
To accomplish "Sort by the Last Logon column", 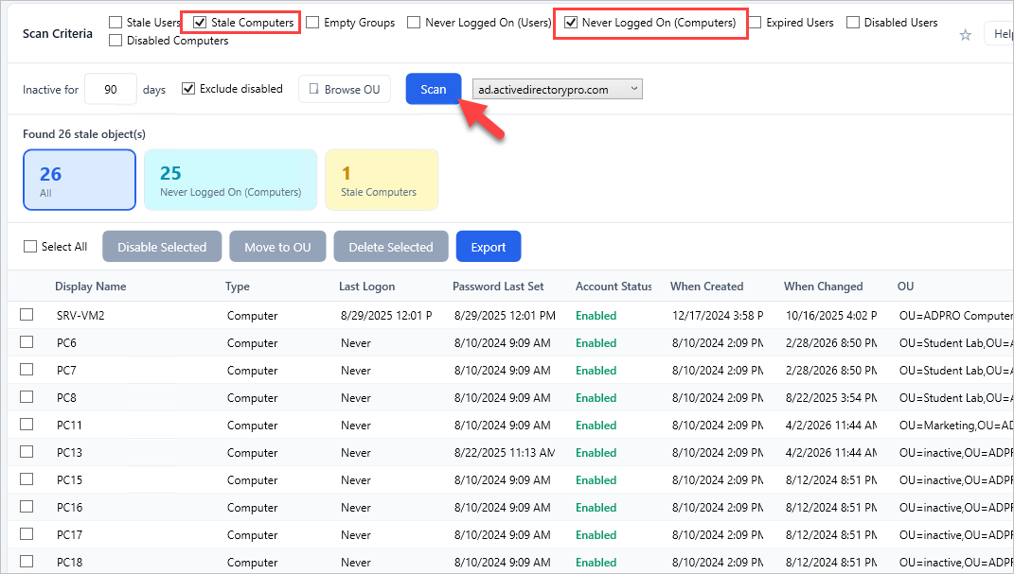I will click(x=366, y=286).
